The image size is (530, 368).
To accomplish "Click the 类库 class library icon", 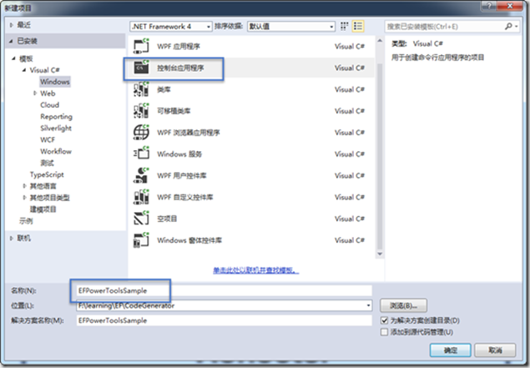I will pyautogui.click(x=141, y=89).
